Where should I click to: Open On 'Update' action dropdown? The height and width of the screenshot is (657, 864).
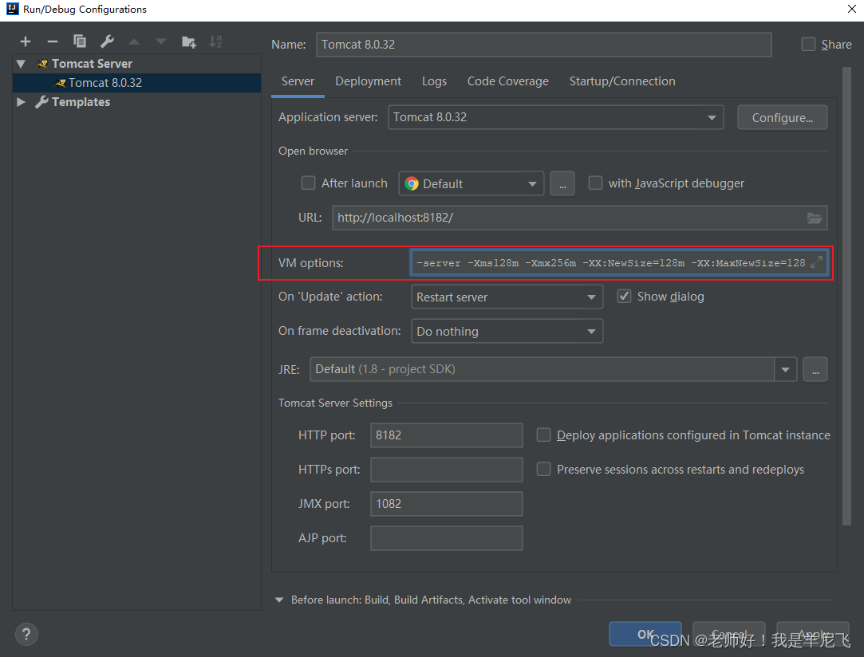[507, 297]
